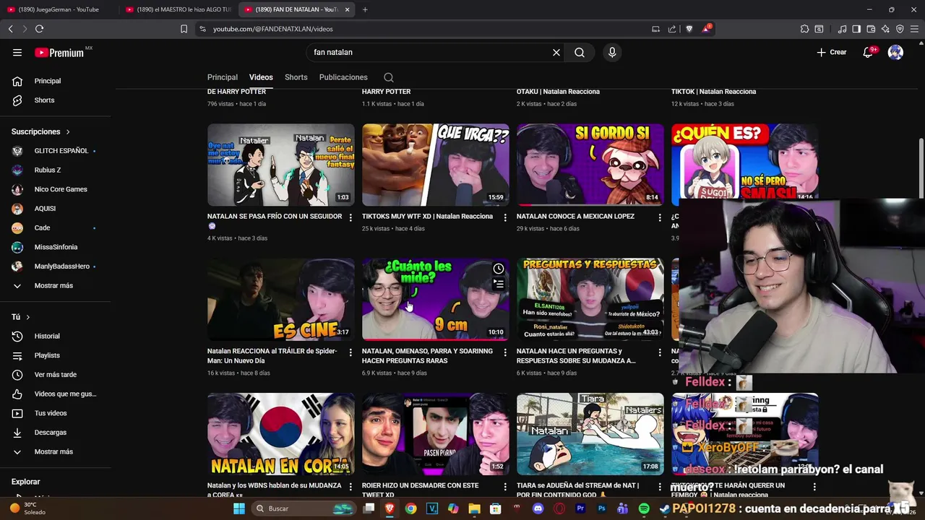Image resolution: width=925 pixels, height=520 pixels.
Task: Bookmark this page in address bar
Action: point(184,29)
